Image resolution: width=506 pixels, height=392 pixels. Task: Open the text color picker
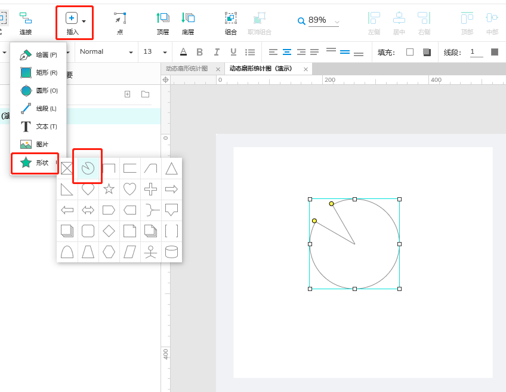click(183, 52)
